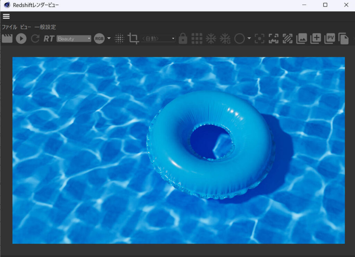Click the focus pick target icon
The image size is (355, 257).
(x=259, y=38)
